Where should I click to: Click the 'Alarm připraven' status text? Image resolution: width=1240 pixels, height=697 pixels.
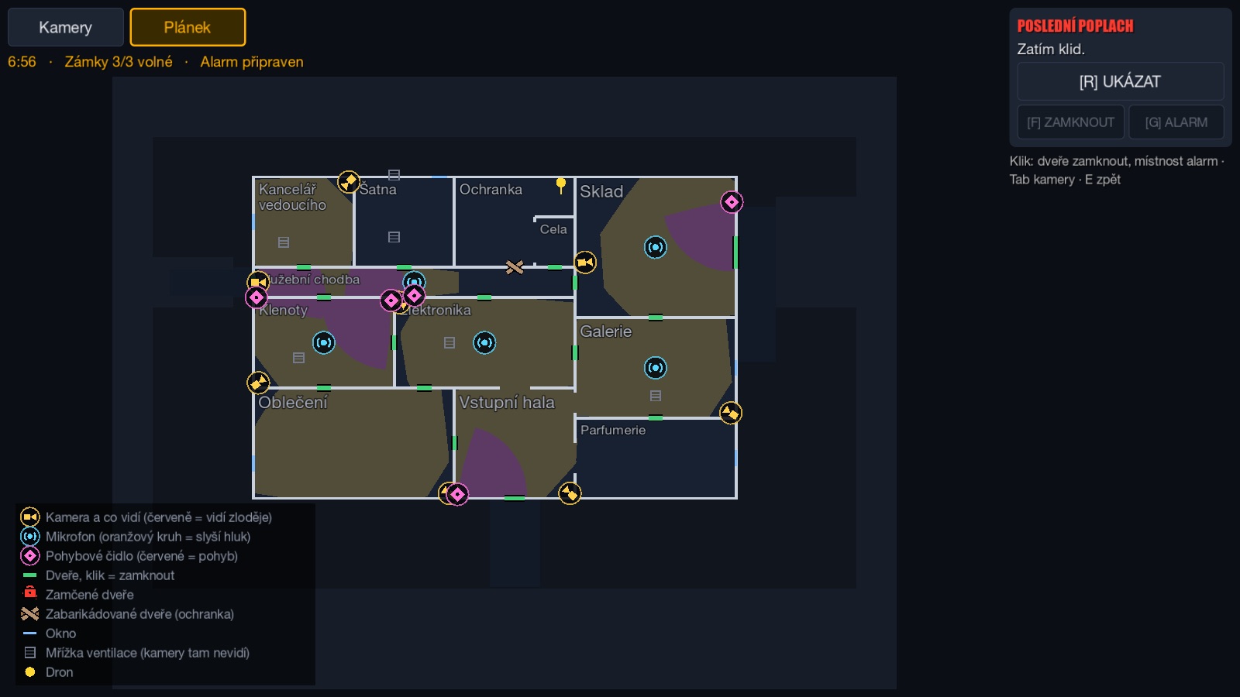[252, 62]
